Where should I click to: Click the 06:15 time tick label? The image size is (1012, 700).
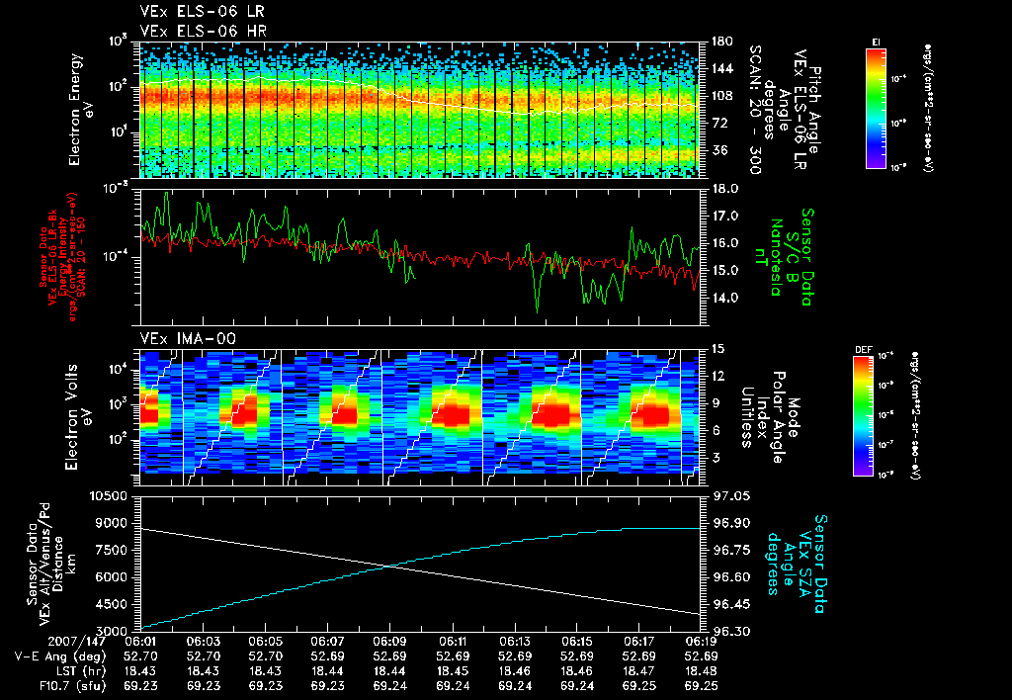pyautogui.click(x=577, y=642)
